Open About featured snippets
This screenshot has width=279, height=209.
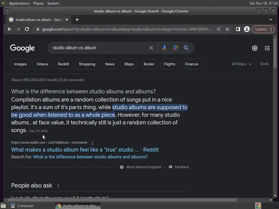click(x=144, y=167)
